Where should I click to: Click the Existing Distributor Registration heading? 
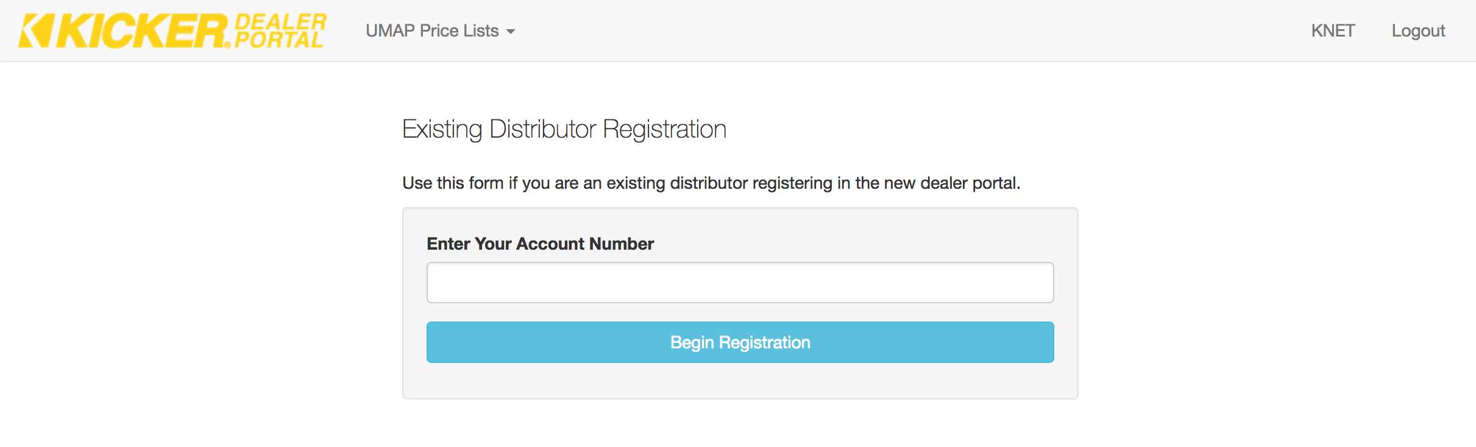tap(564, 128)
